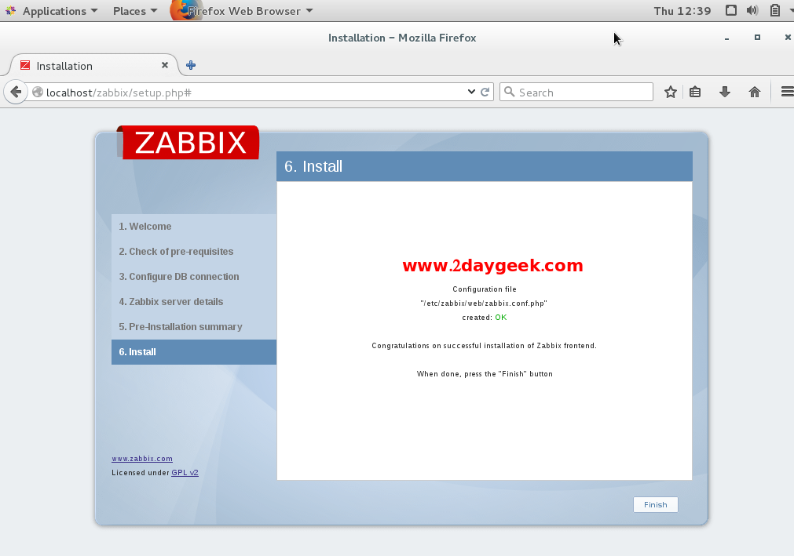794x556 pixels.
Task: Click the battery status icon
Action: [774, 10]
